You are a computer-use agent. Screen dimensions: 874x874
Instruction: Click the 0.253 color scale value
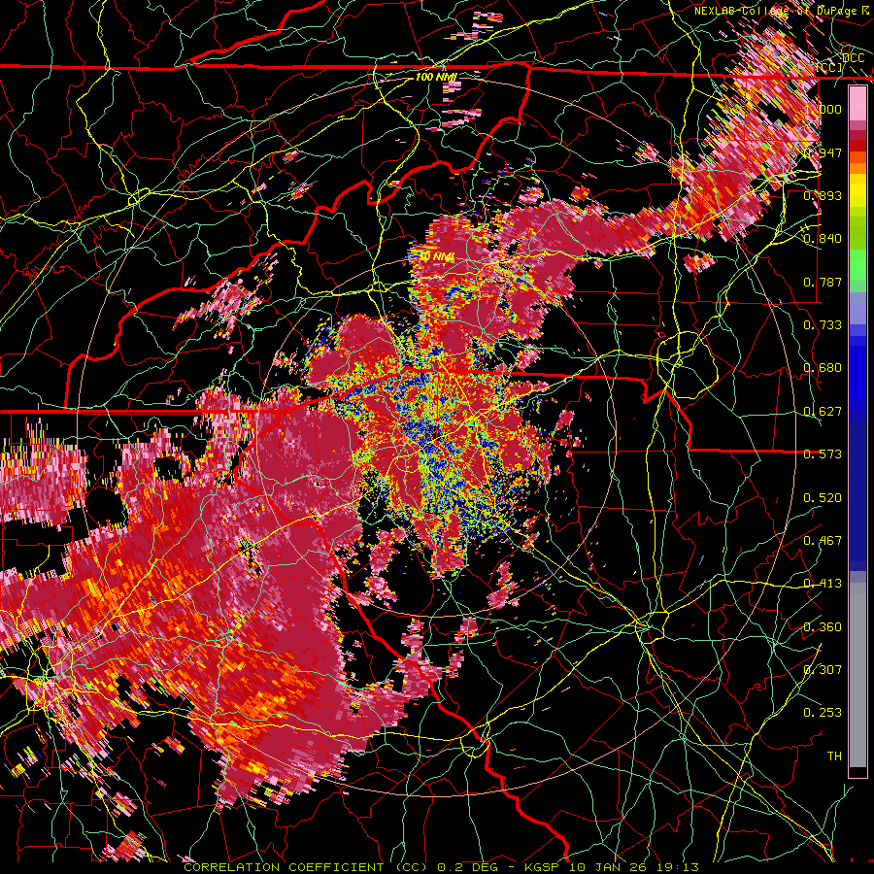point(823,713)
